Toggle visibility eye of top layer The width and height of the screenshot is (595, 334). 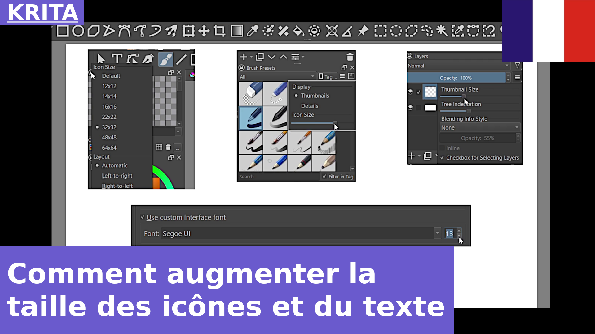point(410,92)
